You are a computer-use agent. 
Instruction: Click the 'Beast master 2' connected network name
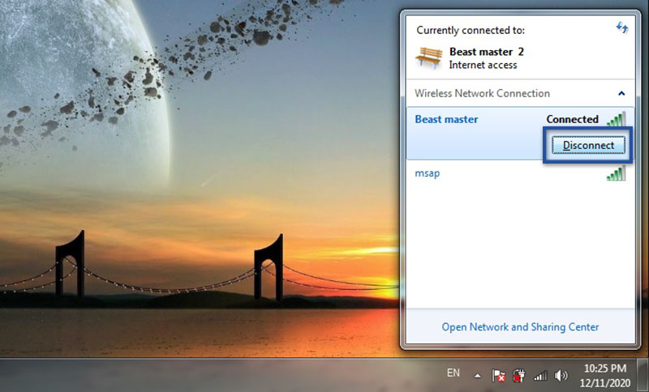pyautogui.click(x=487, y=52)
